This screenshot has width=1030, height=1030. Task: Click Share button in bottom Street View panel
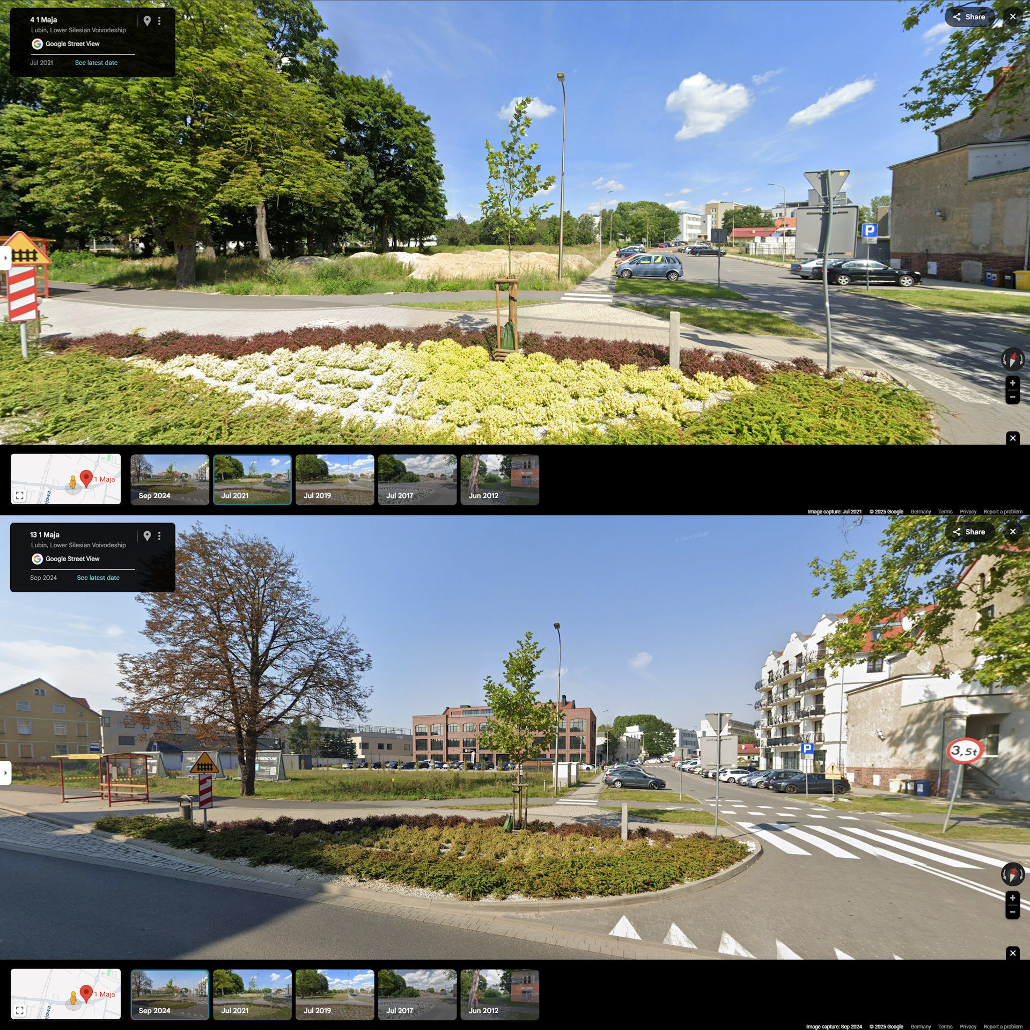click(969, 532)
